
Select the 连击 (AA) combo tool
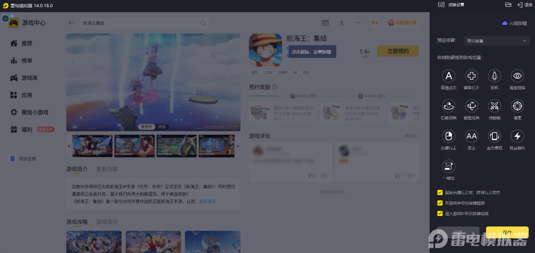point(471,136)
